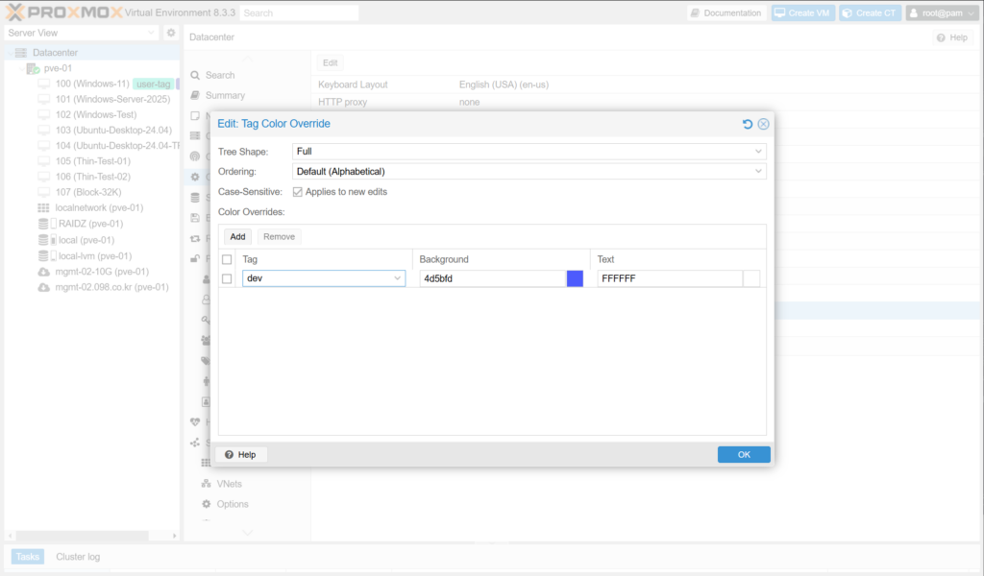Image resolution: width=984 pixels, height=576 pixels.
Task: Click the Datacenter server icon in tree
Action: 21,53
